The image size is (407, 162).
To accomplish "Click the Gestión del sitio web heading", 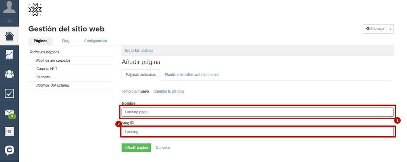I will (x=66, y=29).
